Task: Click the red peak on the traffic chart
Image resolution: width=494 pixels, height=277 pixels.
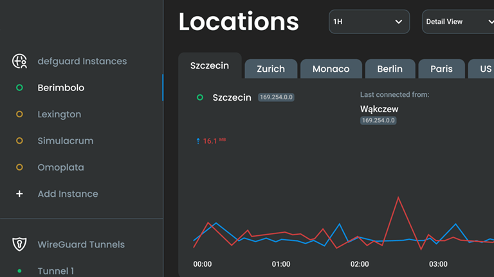Action: (x=399, y=198)
